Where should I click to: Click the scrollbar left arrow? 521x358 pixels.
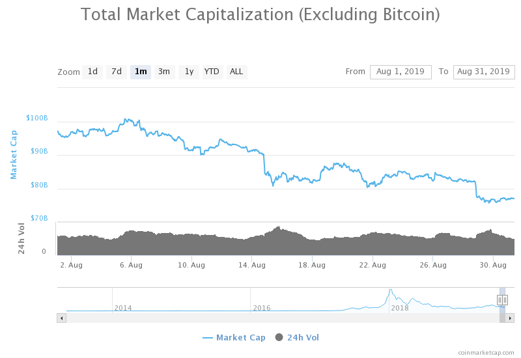pyautogui.click(x=62, y=318)
